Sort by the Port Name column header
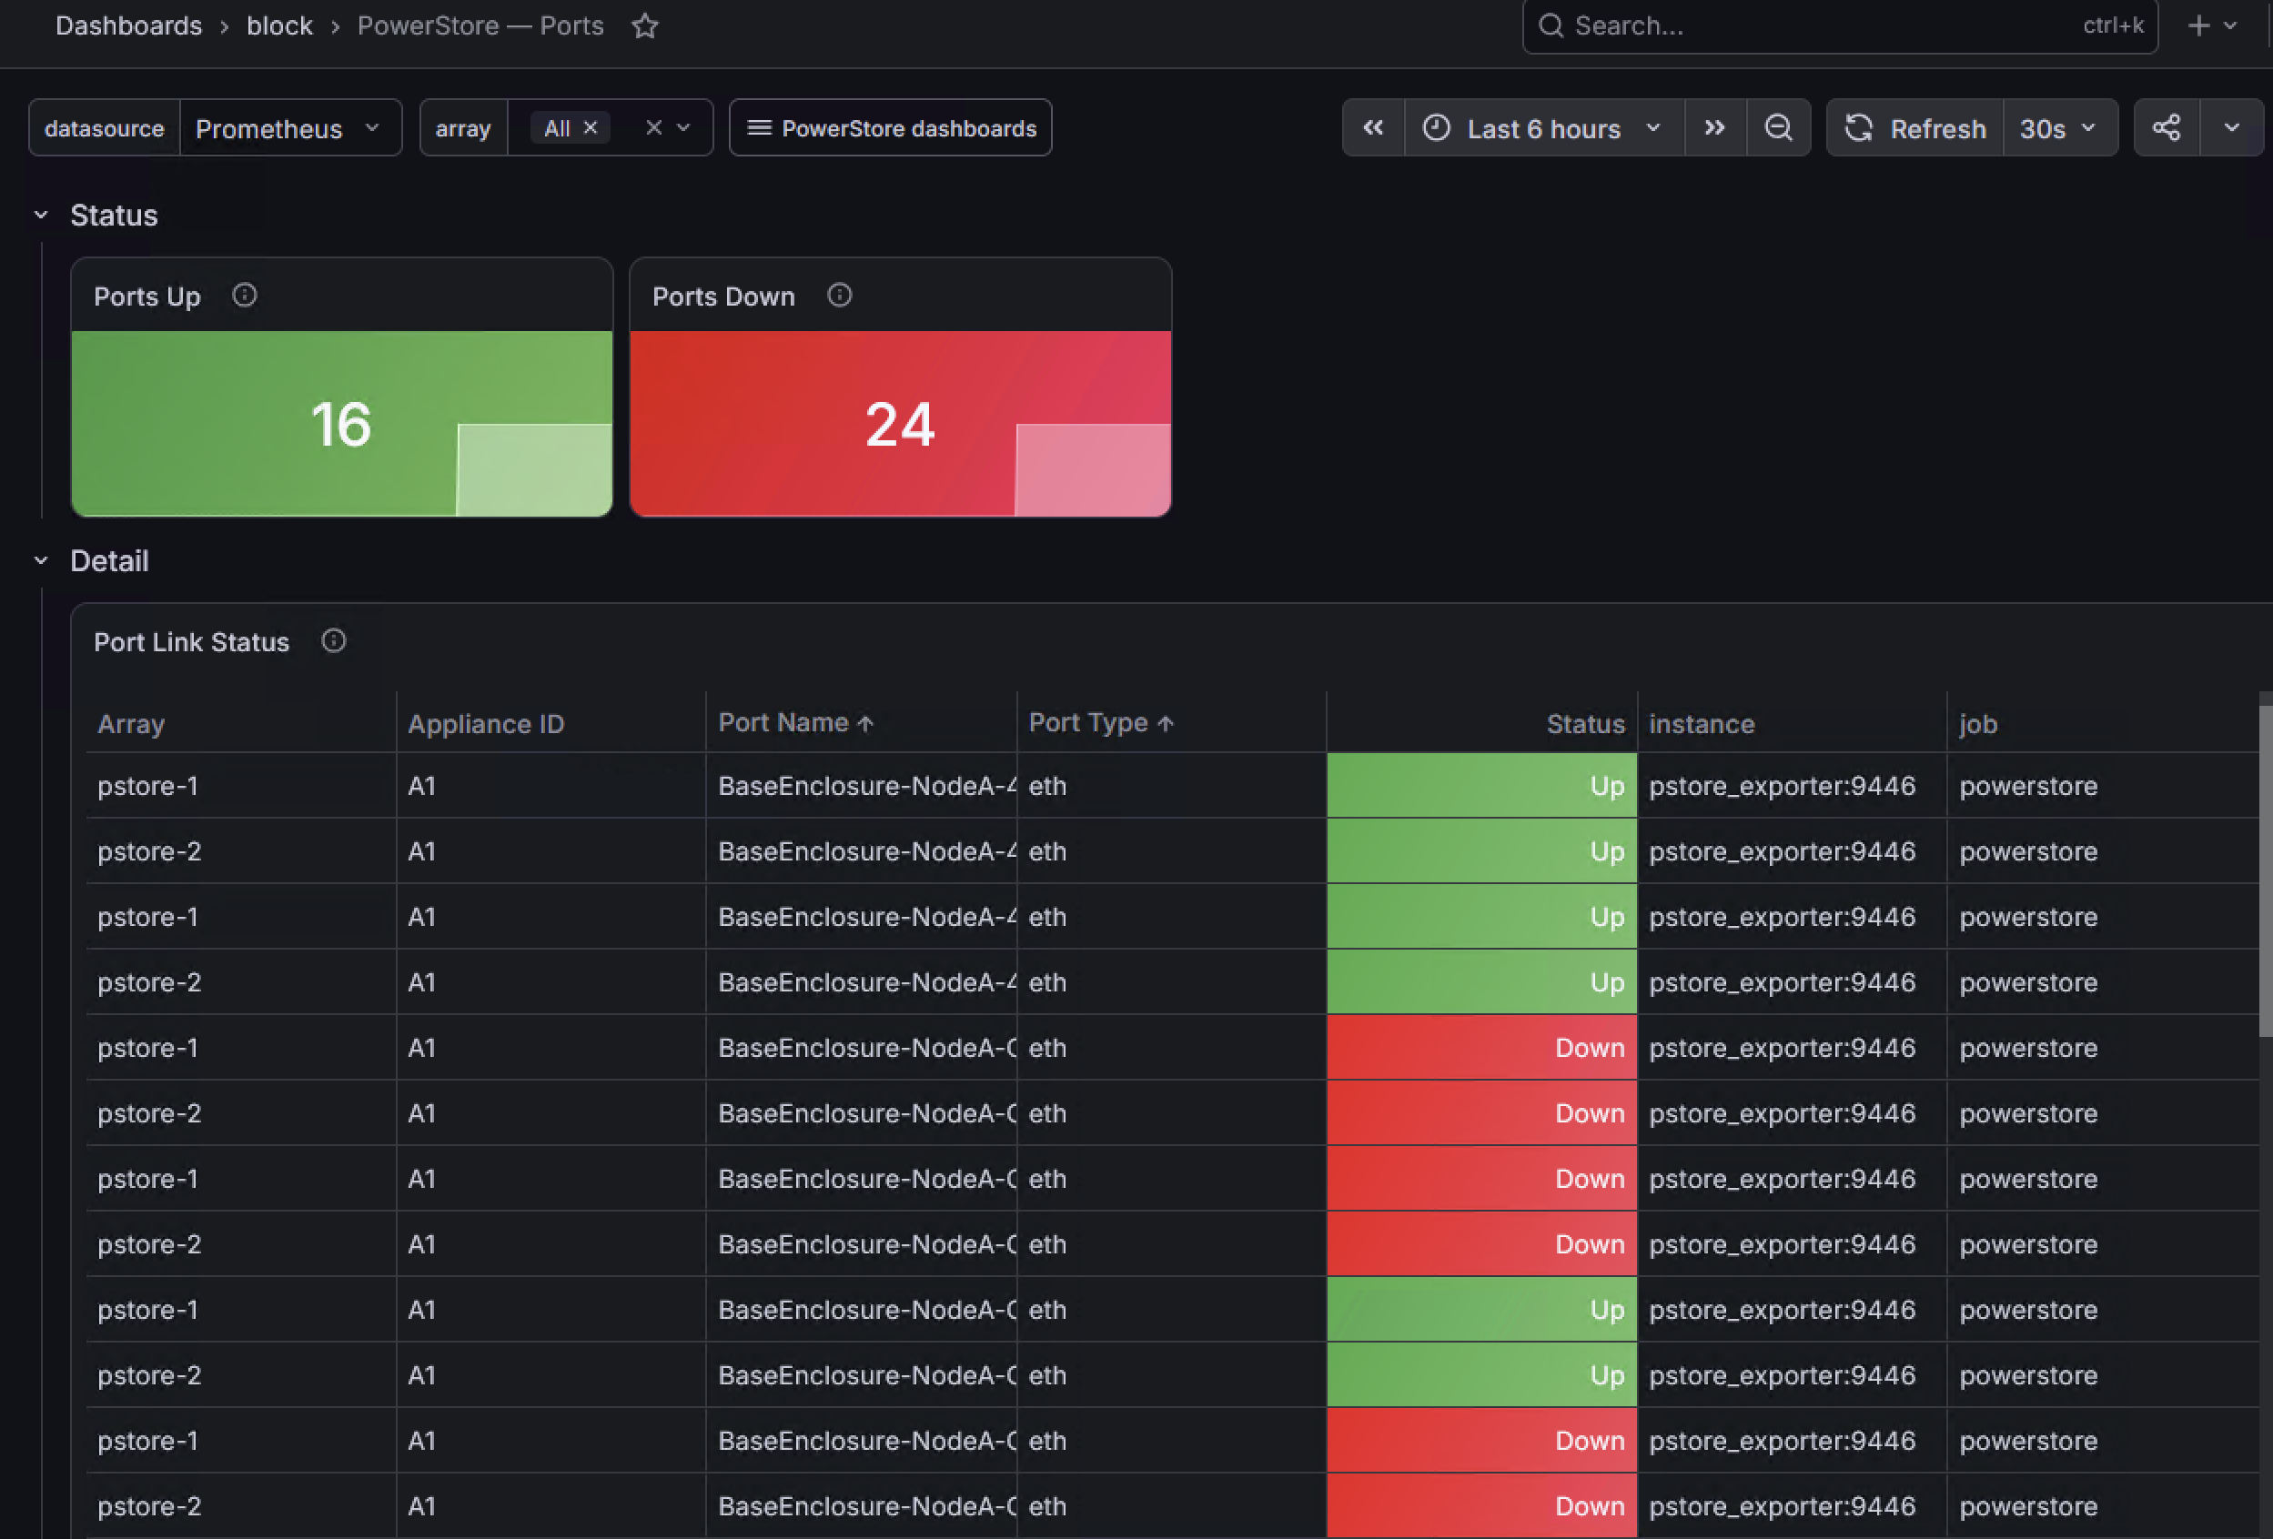Screen dimensions: 2273x1539 point(795,722)
